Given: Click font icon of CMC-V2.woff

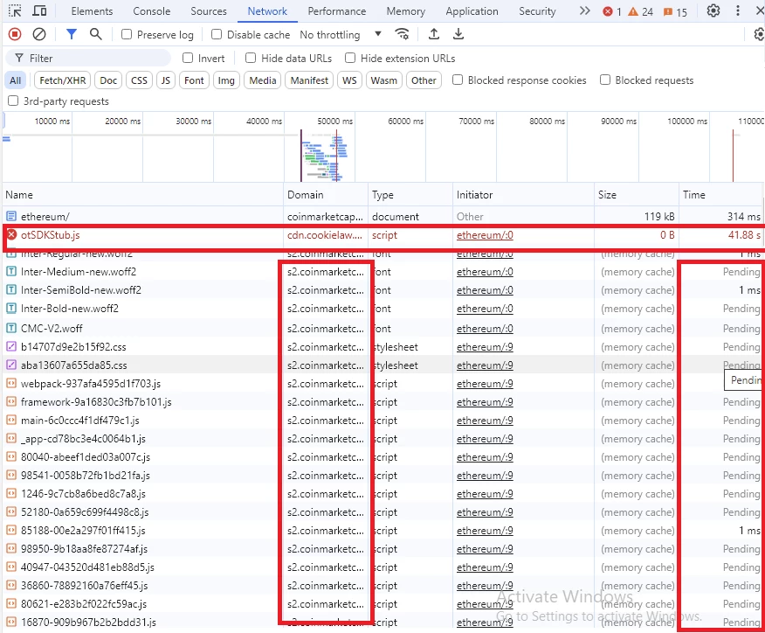Looking at the screenshot, I should 11,328.
